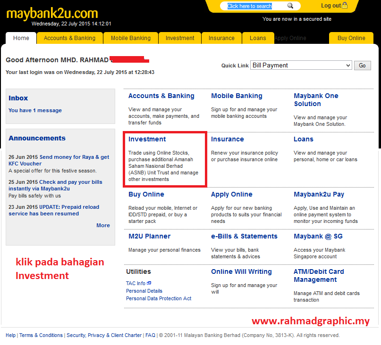Open the Insurance section heading
Screen dimensions: 381x345
click(228, 139)
